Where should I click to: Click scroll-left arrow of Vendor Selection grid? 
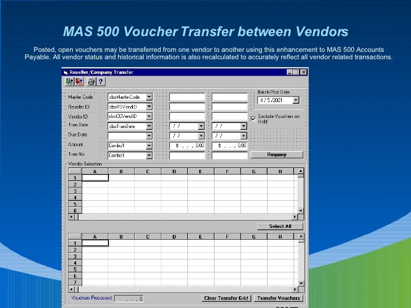click(71, 217)
